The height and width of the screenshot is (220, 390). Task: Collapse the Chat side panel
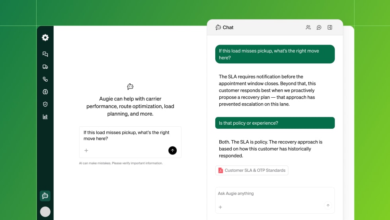[x=330, y=27]
